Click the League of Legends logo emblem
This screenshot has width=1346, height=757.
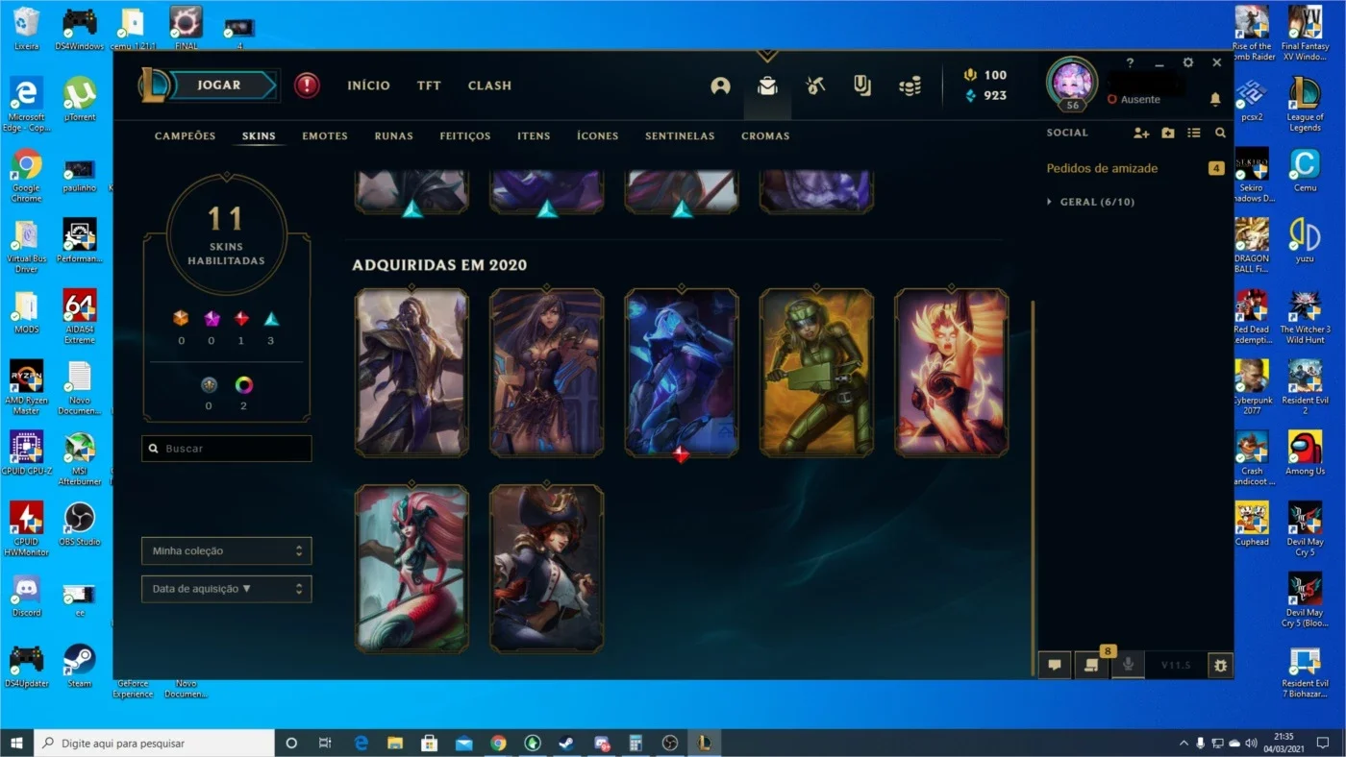point(155,85)
